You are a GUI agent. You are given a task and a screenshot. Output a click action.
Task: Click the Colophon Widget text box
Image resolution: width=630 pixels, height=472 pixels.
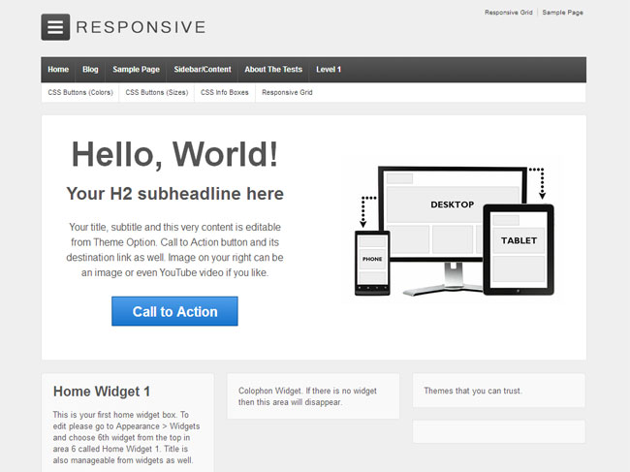click(x=313, y=396)
